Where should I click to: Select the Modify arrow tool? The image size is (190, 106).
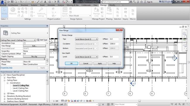(x=4, y=12)
